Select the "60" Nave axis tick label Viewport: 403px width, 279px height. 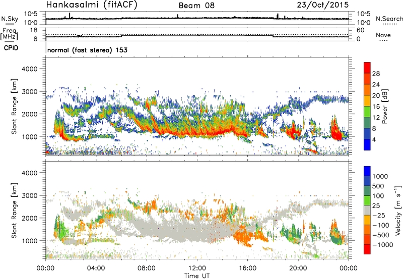click(x=360, y=30)
